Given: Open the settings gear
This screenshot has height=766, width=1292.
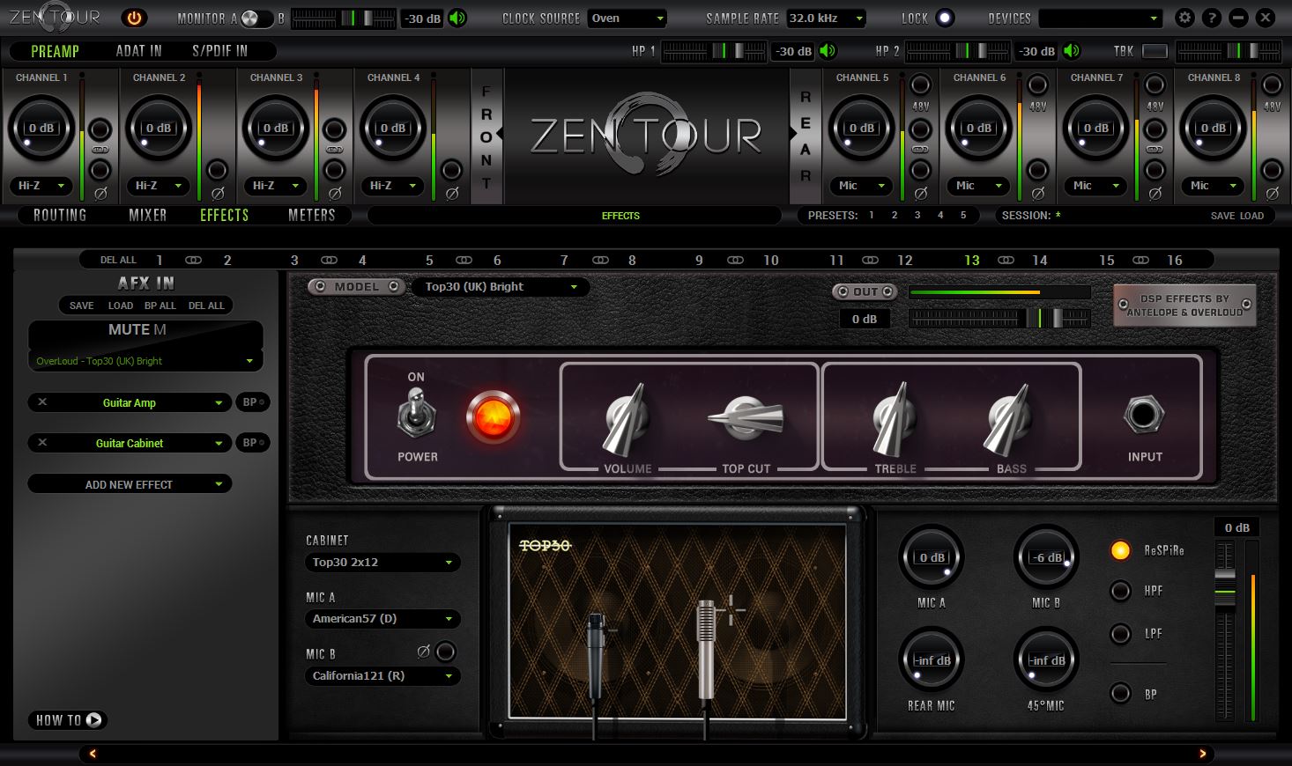Looking at the screenshot, I should tap(1184, 18).
